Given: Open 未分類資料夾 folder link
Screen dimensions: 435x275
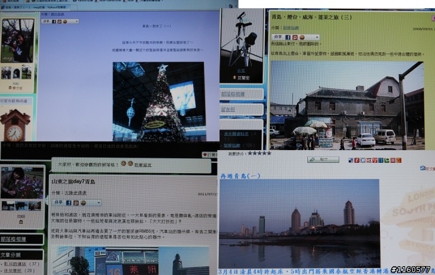Looking at the screenshot, I should point(236,134).
